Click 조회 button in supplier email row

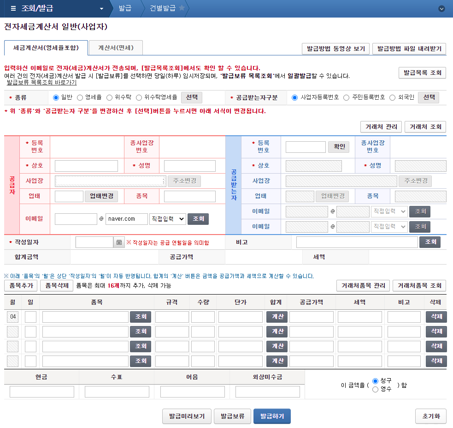pos(198,219)
